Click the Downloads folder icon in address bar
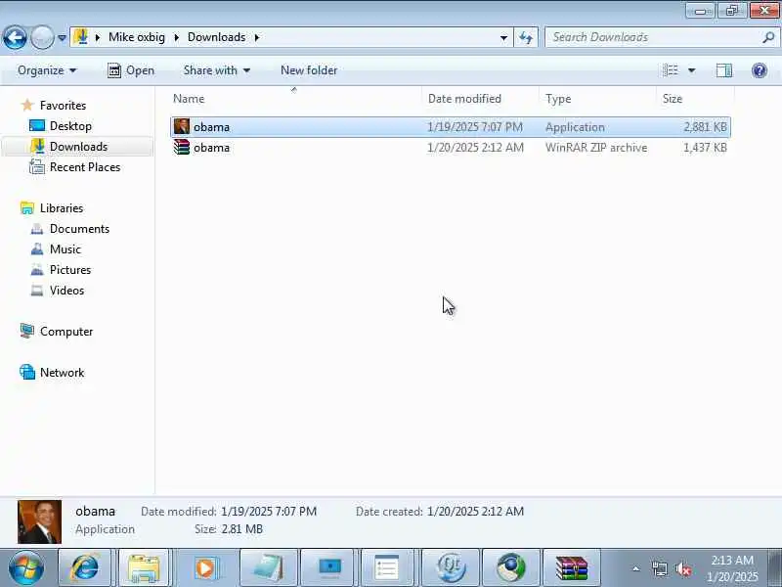 point(81,37)
